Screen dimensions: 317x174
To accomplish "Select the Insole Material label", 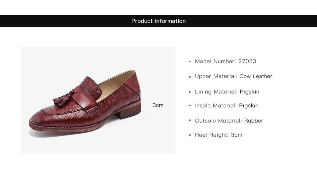I will point(216,106).
